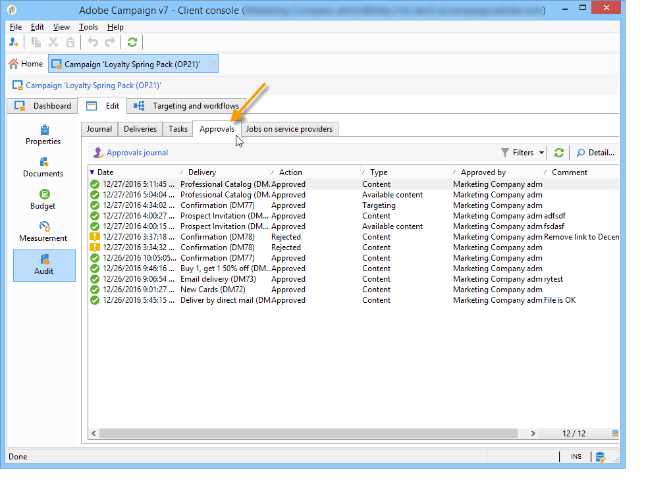Screen dimensions: 646x491
Task: Click the green check on 12/26/2016 10:05:05 row
Action: click(95, 258)
